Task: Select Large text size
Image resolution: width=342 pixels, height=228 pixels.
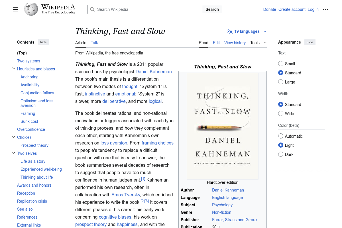Action: [280, 82]
